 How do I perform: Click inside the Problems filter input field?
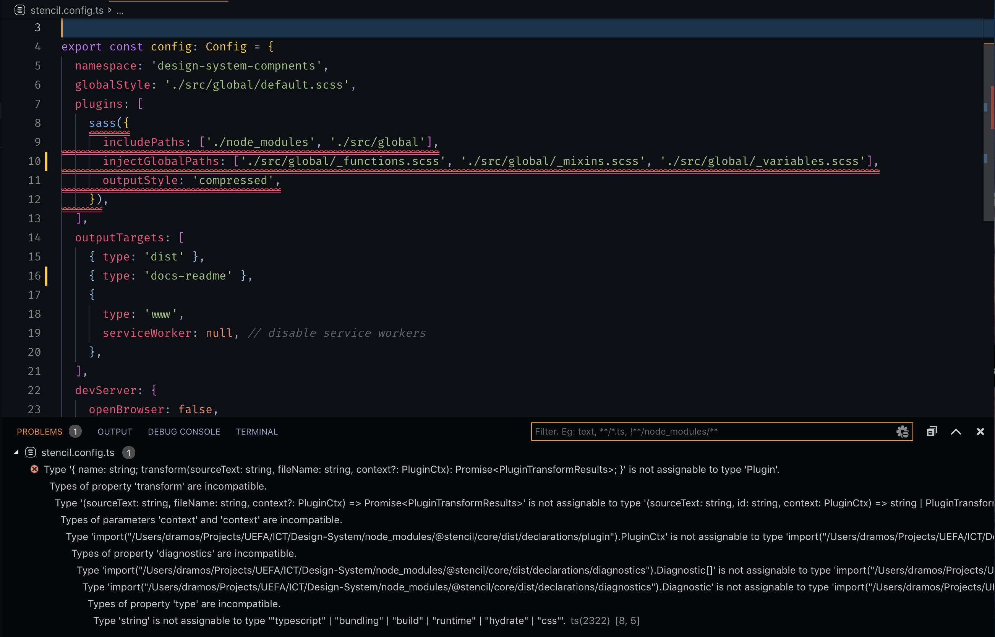703,432
